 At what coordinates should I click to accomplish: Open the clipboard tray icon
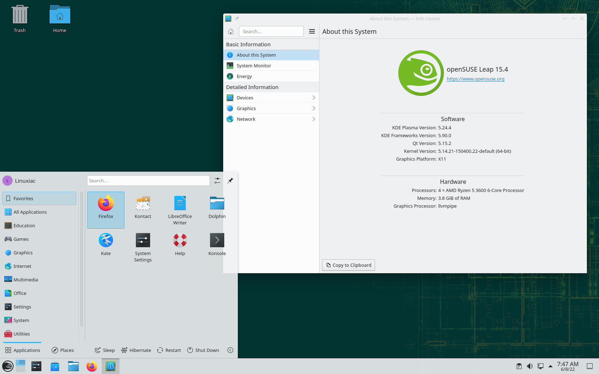point(519,366)
